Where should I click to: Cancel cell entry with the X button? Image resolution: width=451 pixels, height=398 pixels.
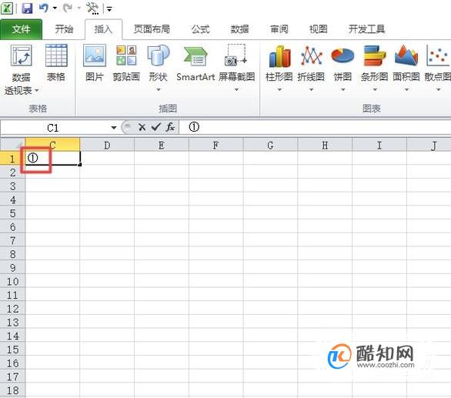(x=142, y=127)
